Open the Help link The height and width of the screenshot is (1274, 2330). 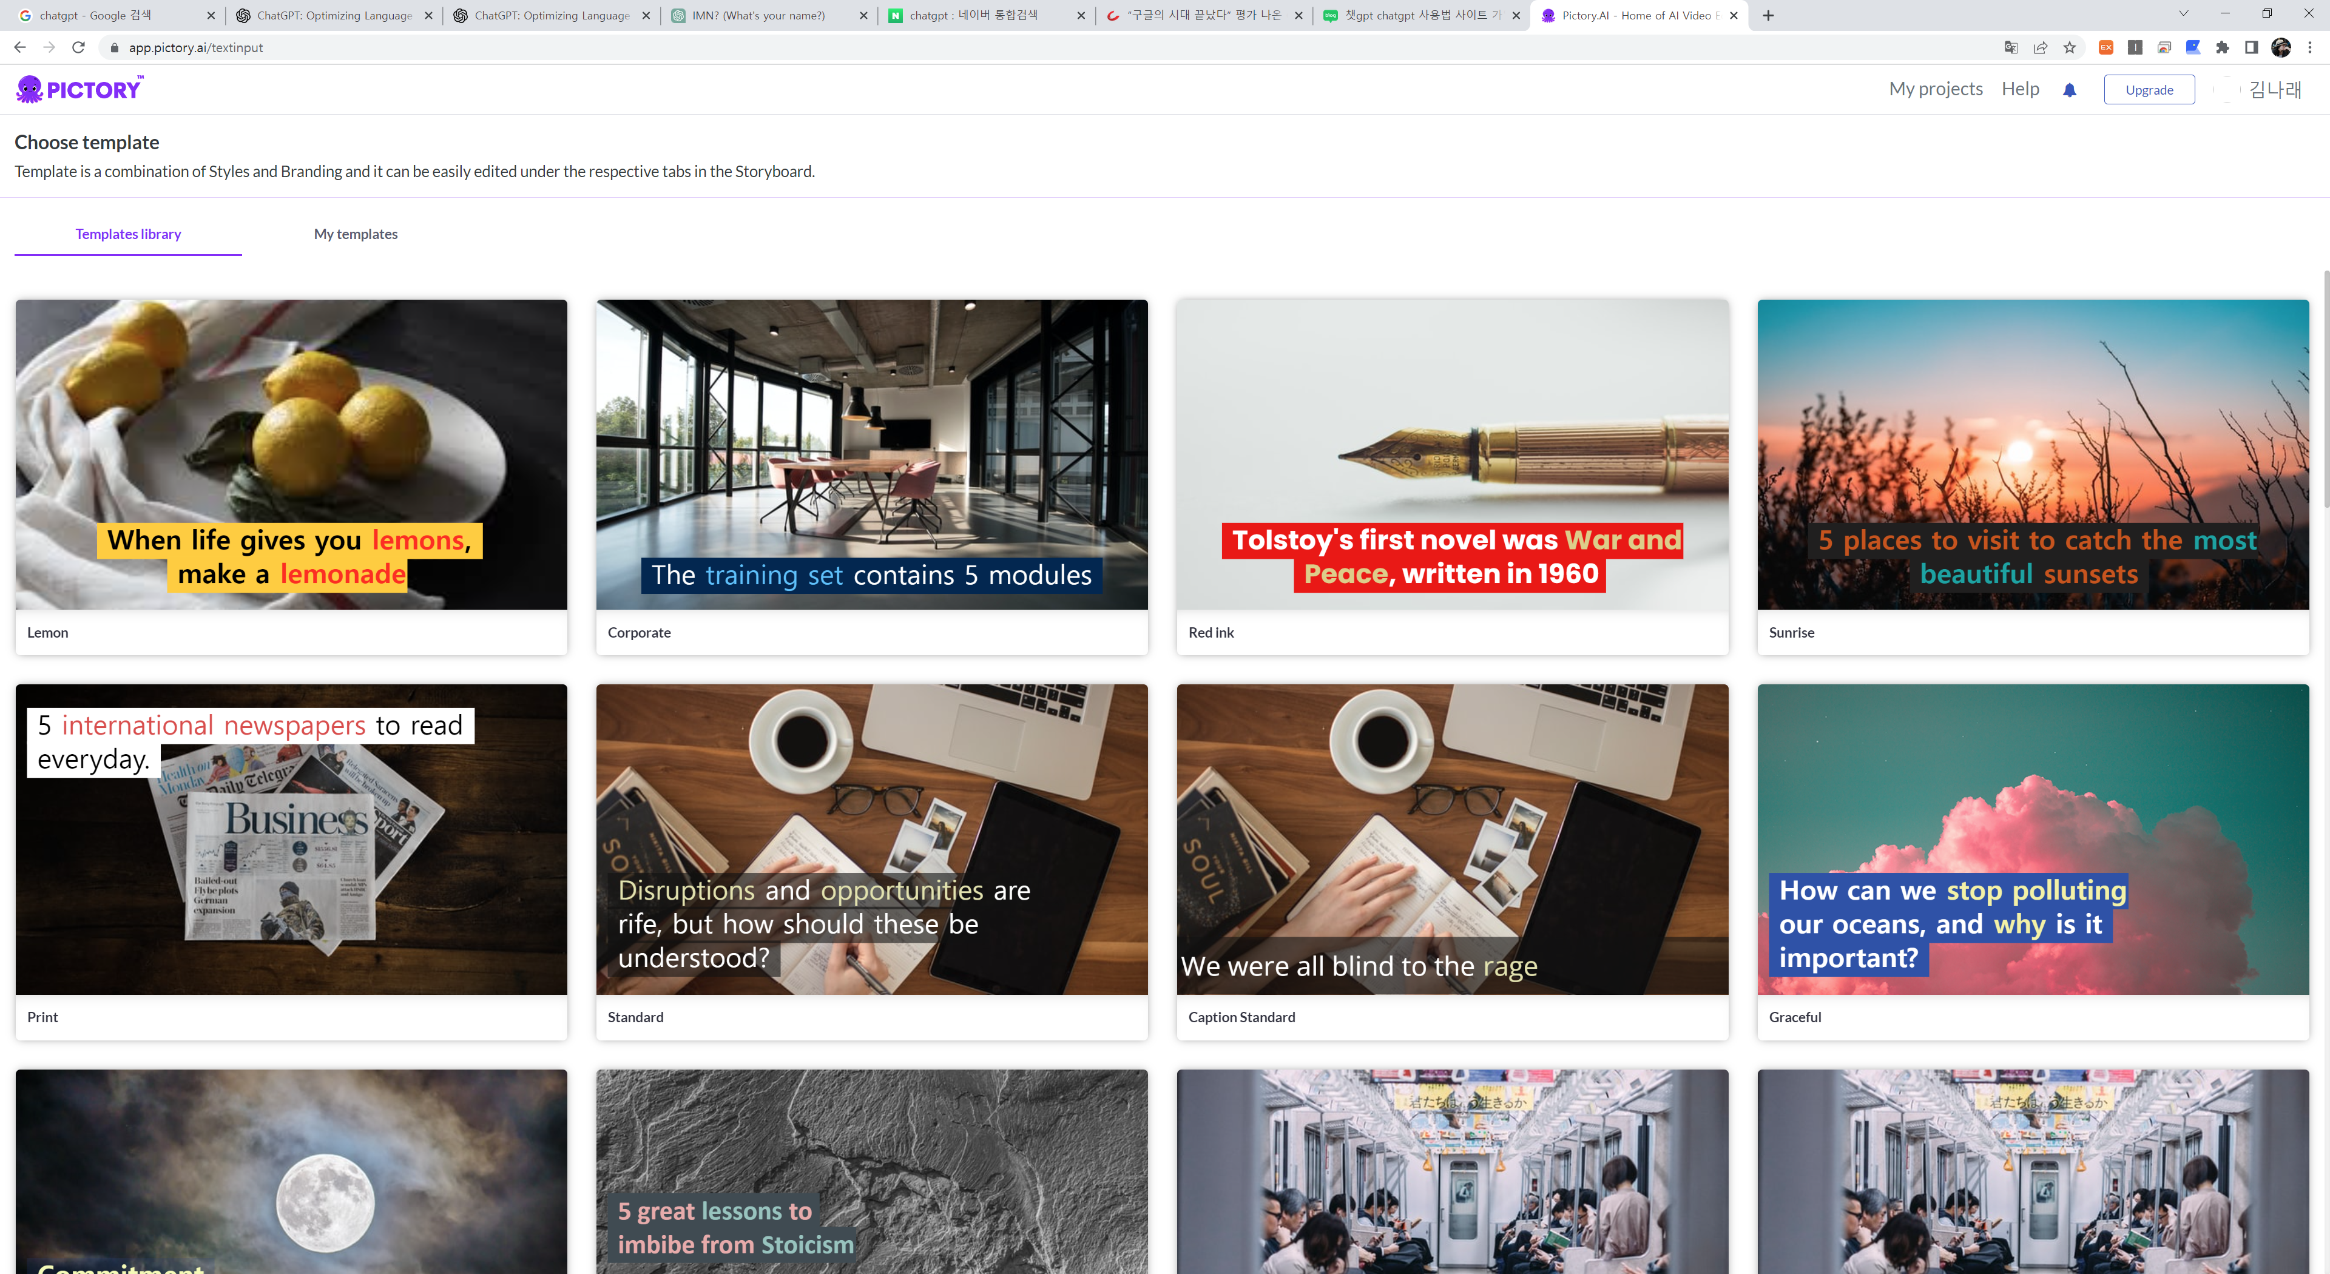tap(2019, 89)
